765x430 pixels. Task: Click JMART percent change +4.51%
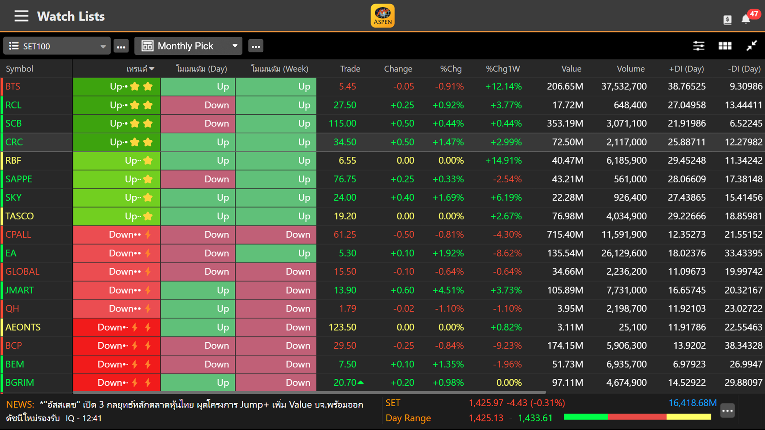click(x=448, y=290)
